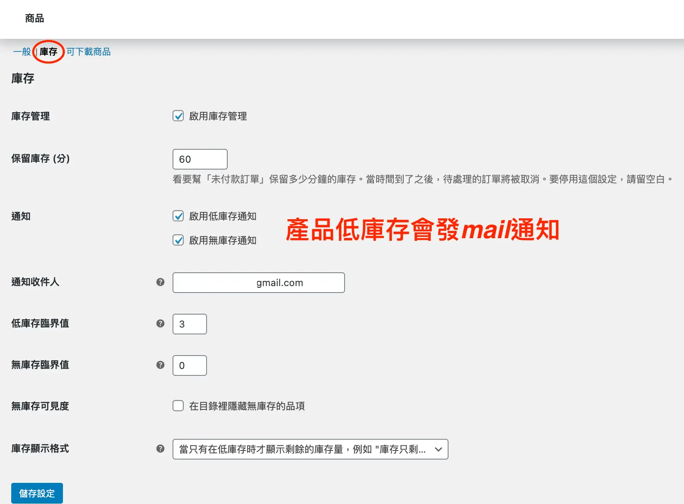Open the 可下載商品 sub-tab link
Screen dimensions: 684x504
88,52
